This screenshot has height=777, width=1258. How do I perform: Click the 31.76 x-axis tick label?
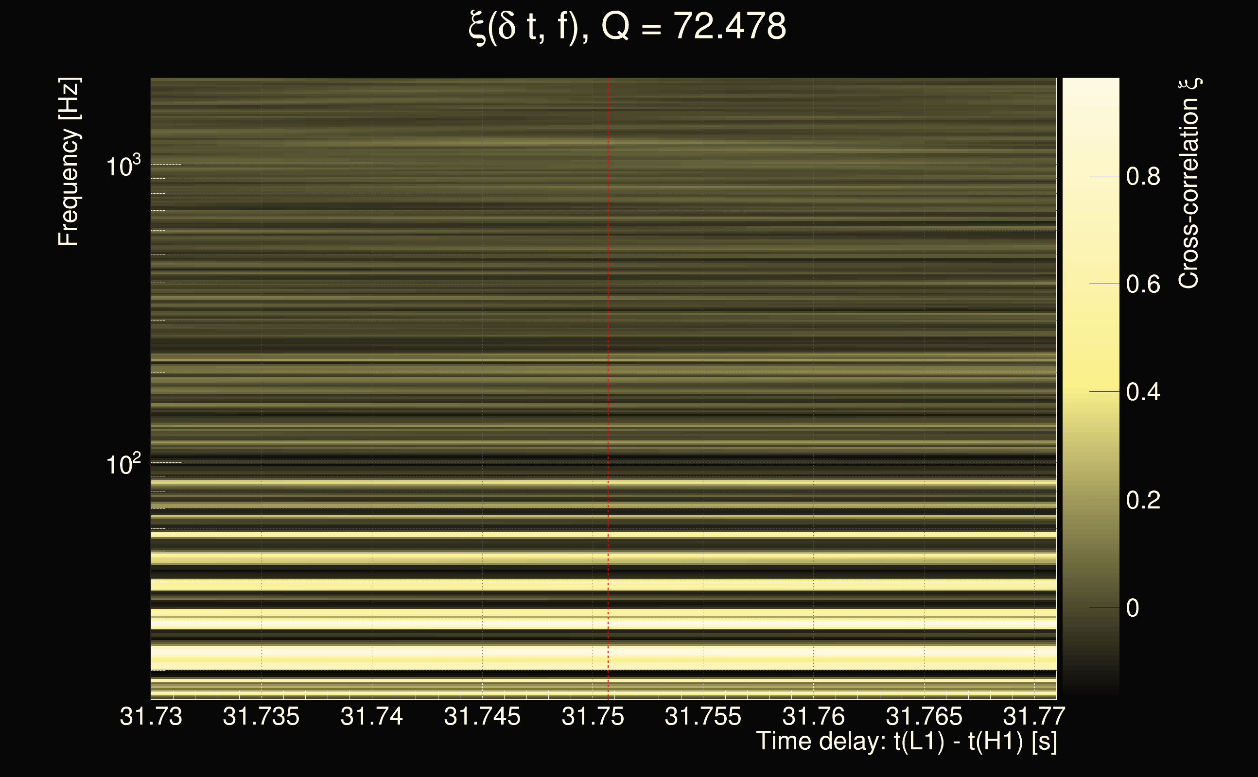coord(813,716)
